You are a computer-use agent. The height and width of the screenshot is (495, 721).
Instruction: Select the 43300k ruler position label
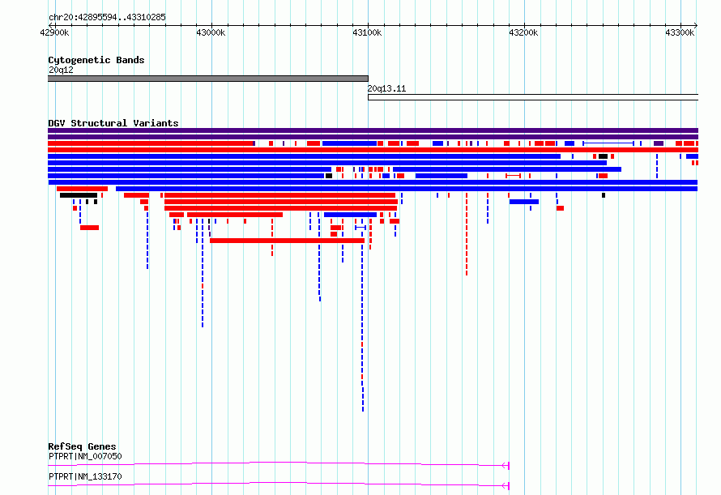tap(680, 32)
